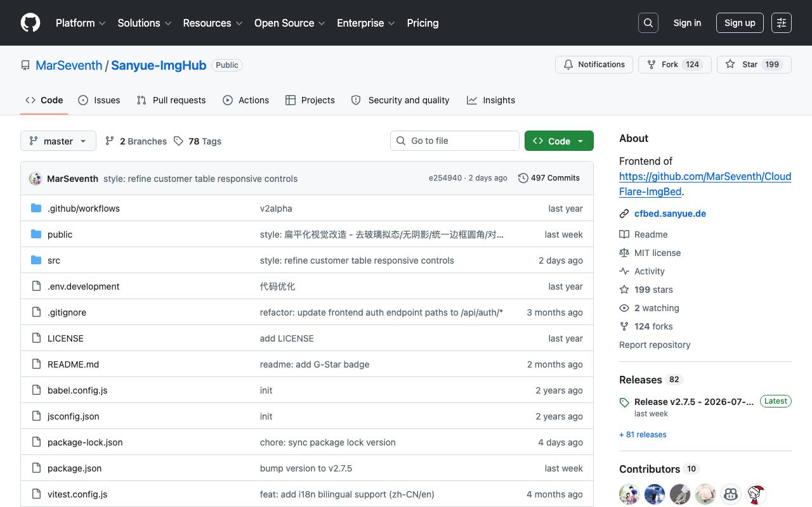Expand the Solutions menu
The width and height of the screenshot is (812, 507).
(145, 23)
